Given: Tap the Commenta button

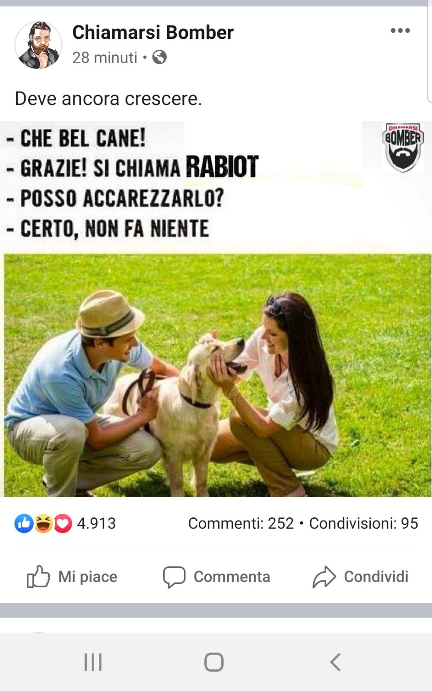Looking at the screenshot, I should click(x=216, y=577).
